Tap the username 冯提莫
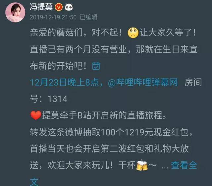Viewport: 212px width, 186px height. tap(41, 7)
